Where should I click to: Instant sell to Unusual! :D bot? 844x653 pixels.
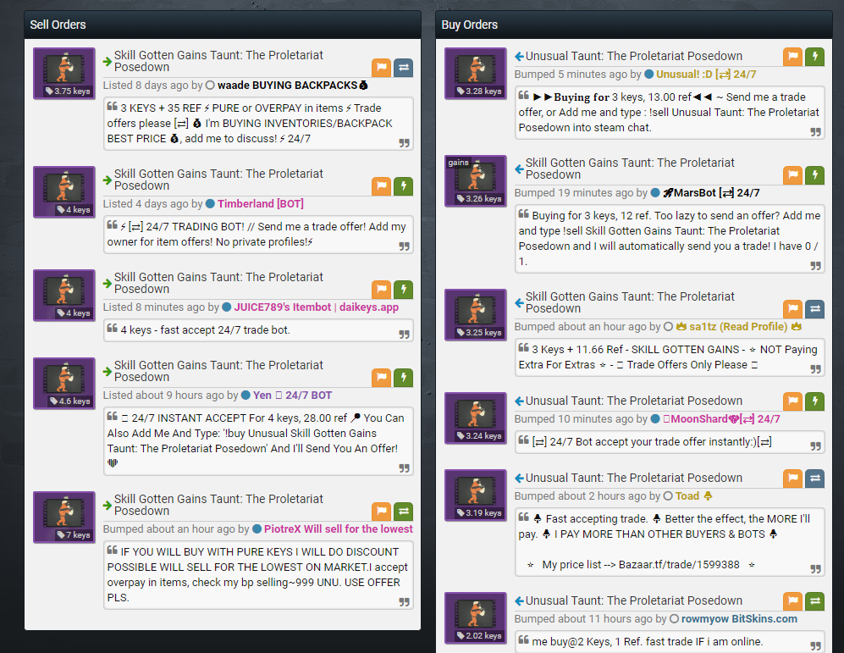[x=814, y=57]
